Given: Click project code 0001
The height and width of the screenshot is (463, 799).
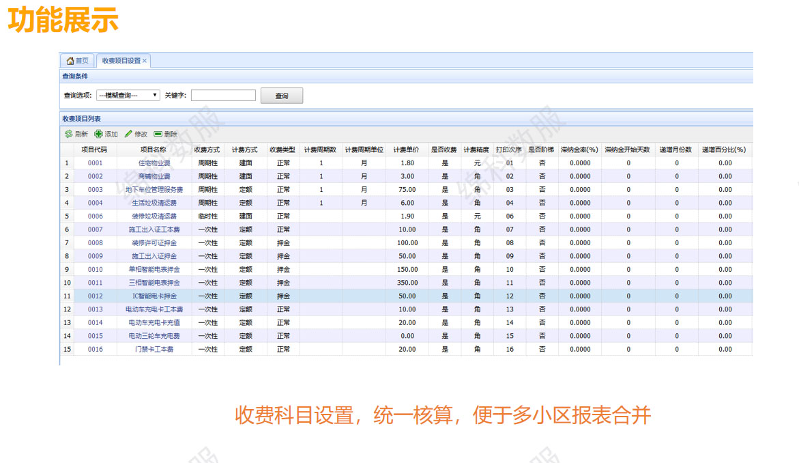Looking at the screenshot, I should click(96, 163).
